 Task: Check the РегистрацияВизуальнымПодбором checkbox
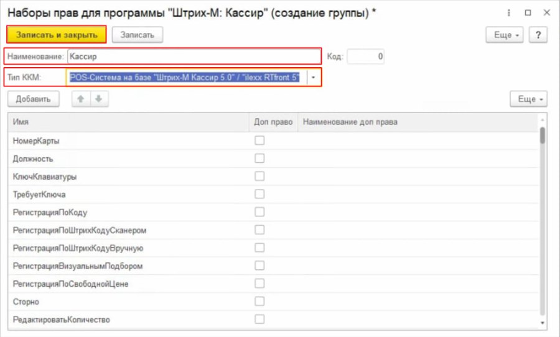(x=259, y=265)
